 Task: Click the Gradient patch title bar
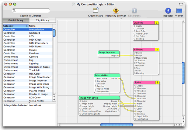click(144, 23)
